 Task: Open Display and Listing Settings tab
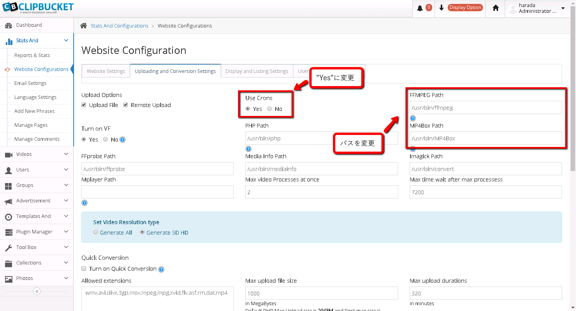click(x=257, y=71)
